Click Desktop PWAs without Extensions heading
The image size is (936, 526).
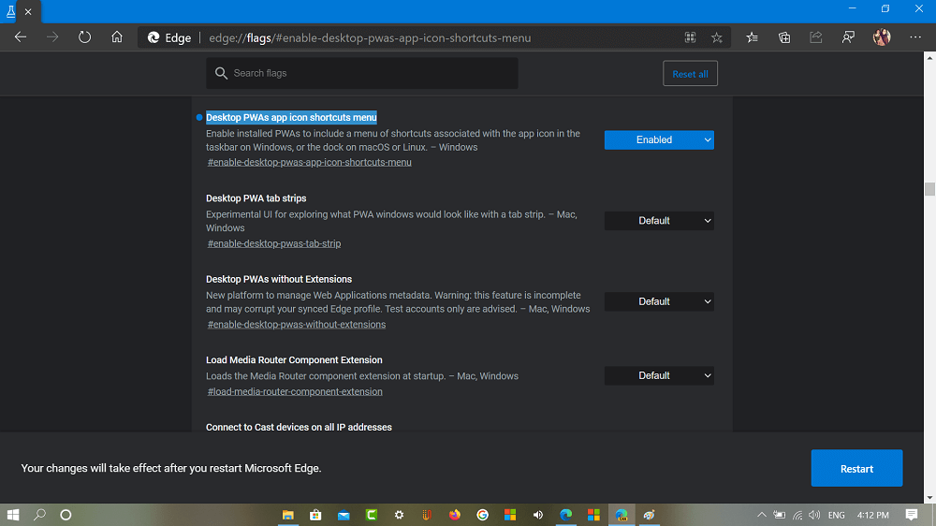(279, 279)
